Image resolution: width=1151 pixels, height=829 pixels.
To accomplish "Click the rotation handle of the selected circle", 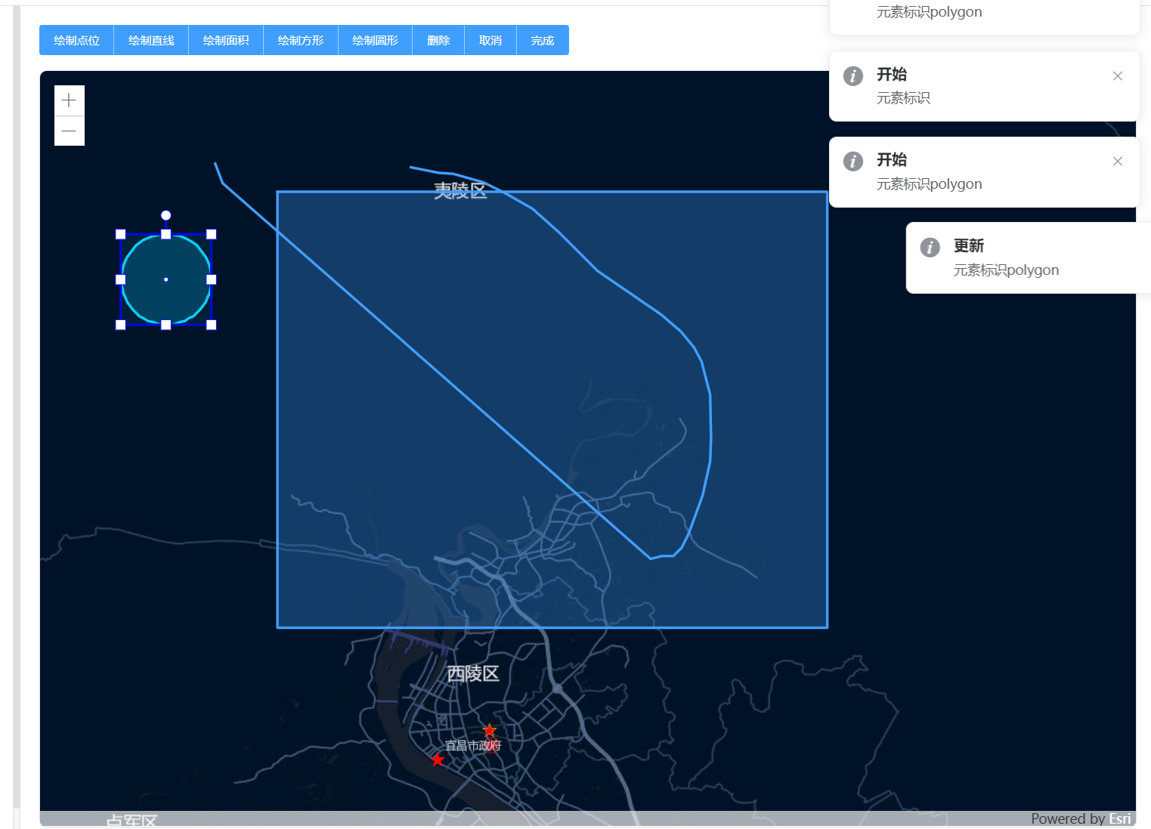I will coord(166,215).
